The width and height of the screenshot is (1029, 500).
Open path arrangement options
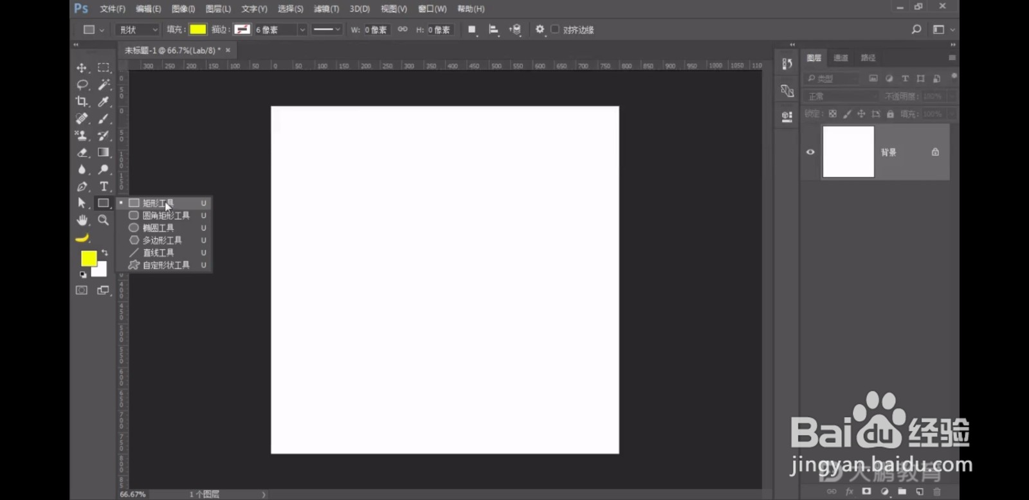pos(515,30)
